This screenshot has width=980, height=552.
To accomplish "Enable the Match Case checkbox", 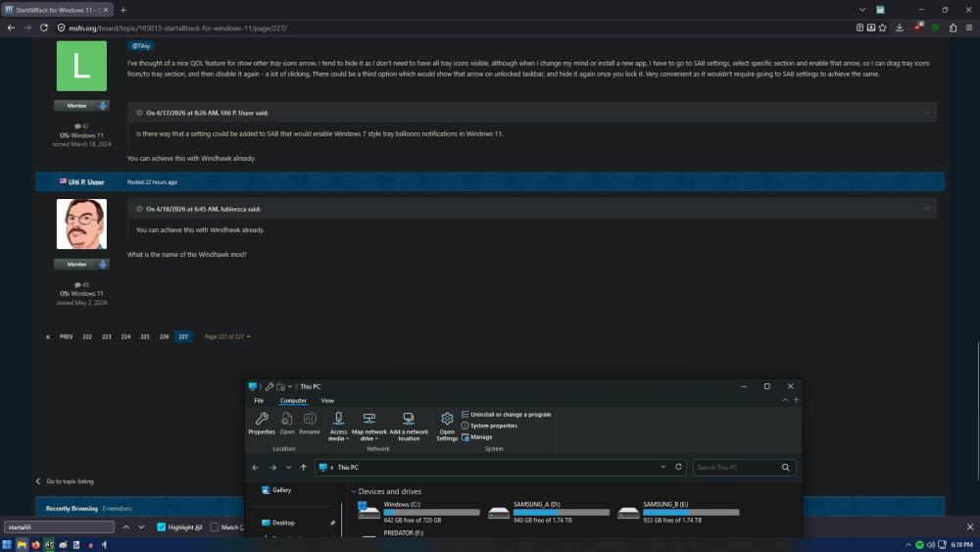I will click(x=215, y=527).
